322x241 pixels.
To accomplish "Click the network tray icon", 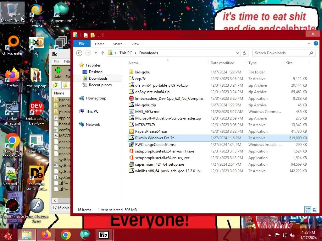I will coord(285,235).
